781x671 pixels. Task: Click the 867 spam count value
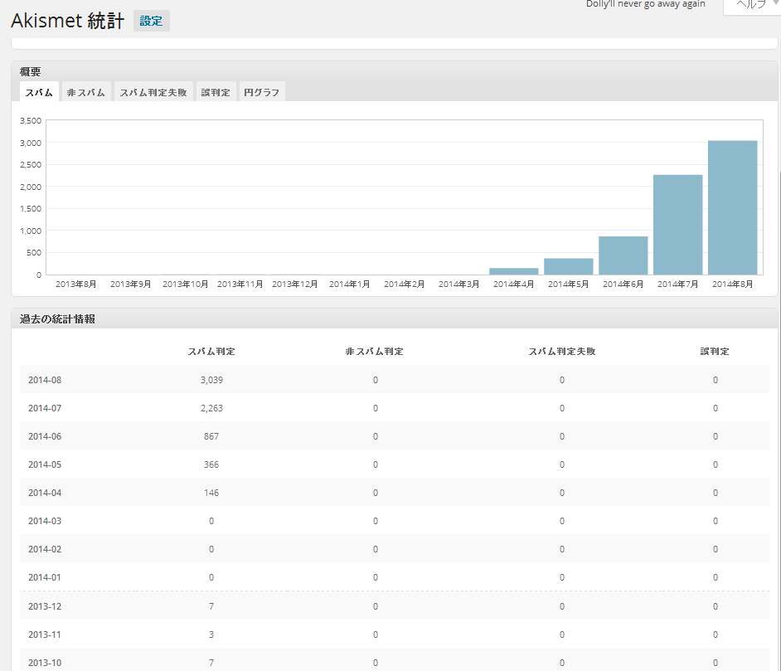[x=211, y=436]
